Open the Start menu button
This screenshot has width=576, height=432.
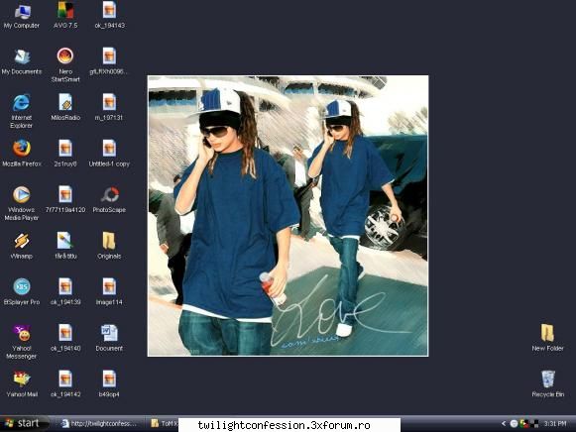point(24,423)
